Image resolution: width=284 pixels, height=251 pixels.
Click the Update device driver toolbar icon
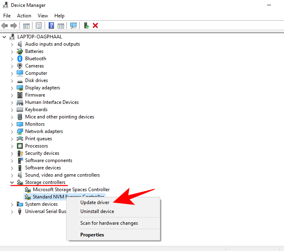(x=86, y=25)
